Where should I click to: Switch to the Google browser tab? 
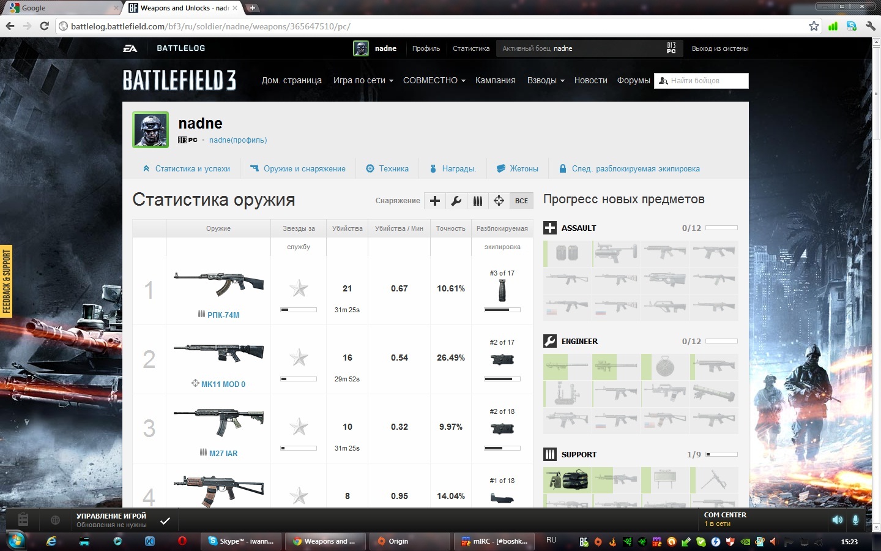(61, 8)
